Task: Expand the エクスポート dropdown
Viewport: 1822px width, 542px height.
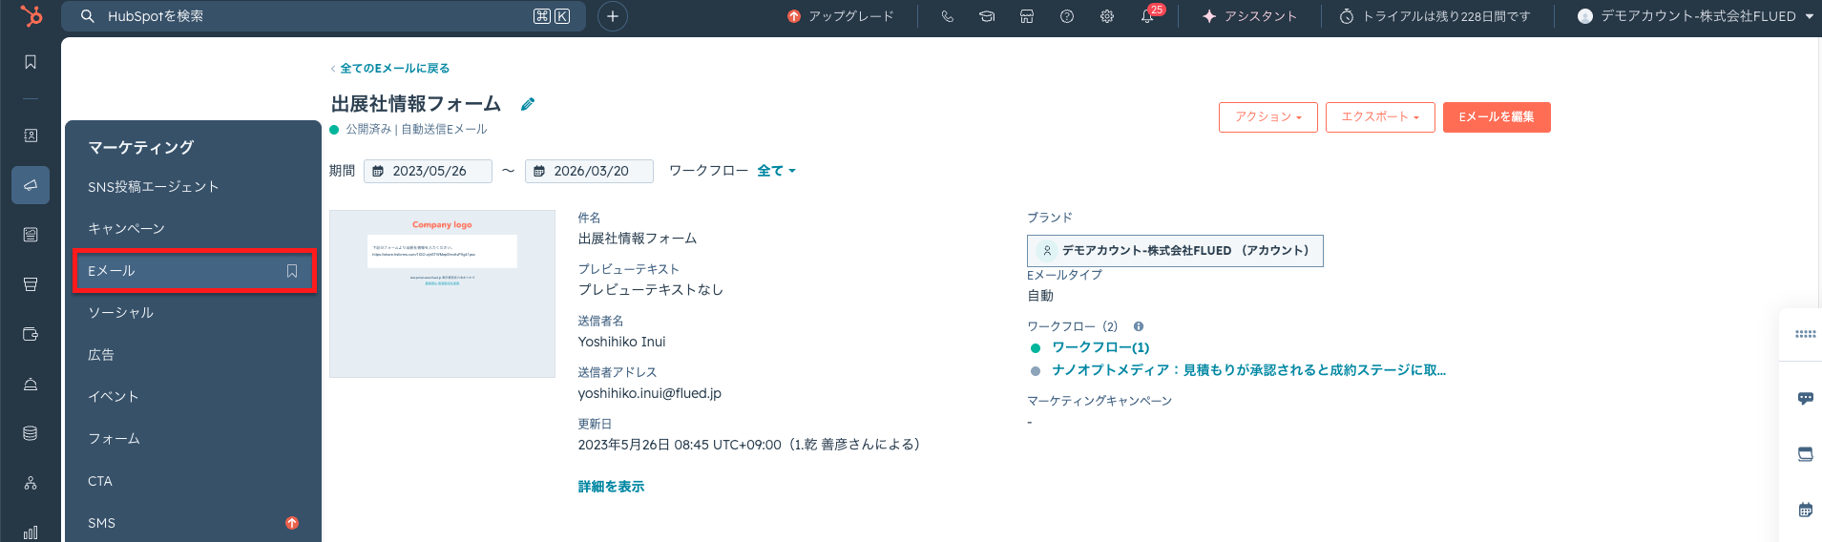Action: pyautogui.click(x=1379, y=117)
